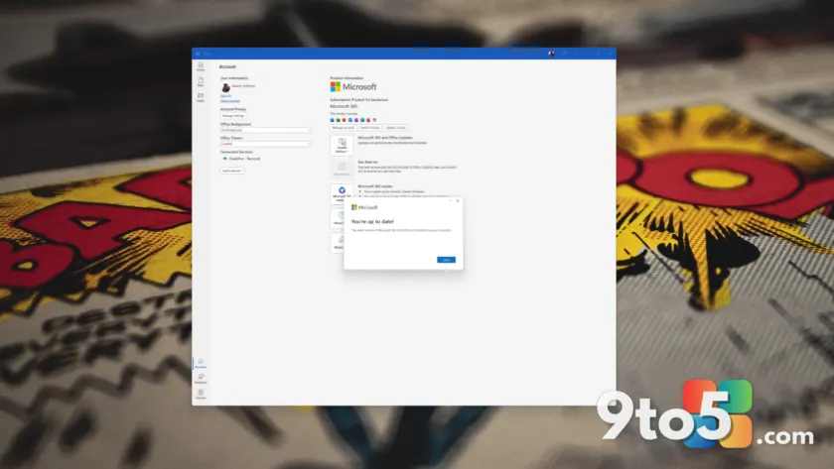Click the Update License button

pos(396,128)
